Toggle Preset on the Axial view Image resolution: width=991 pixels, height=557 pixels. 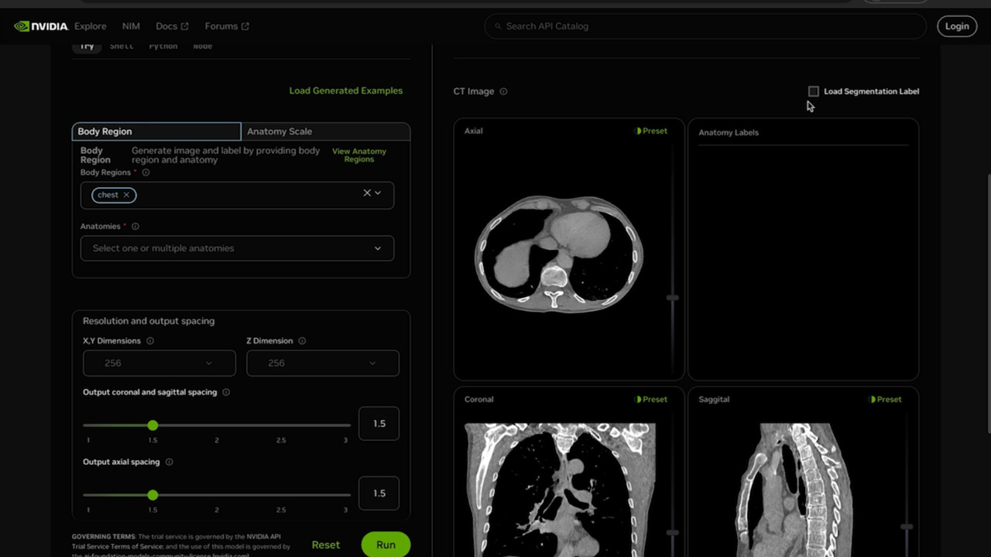[x=651, y=131]
